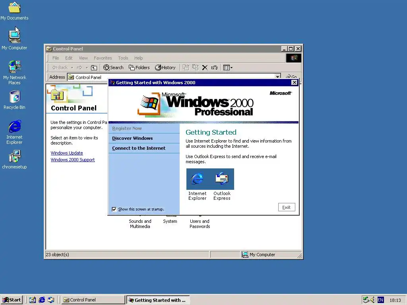407x305 pixels.
Task: Click the Control Panel window Windows logo
Action: coord(294,58)
